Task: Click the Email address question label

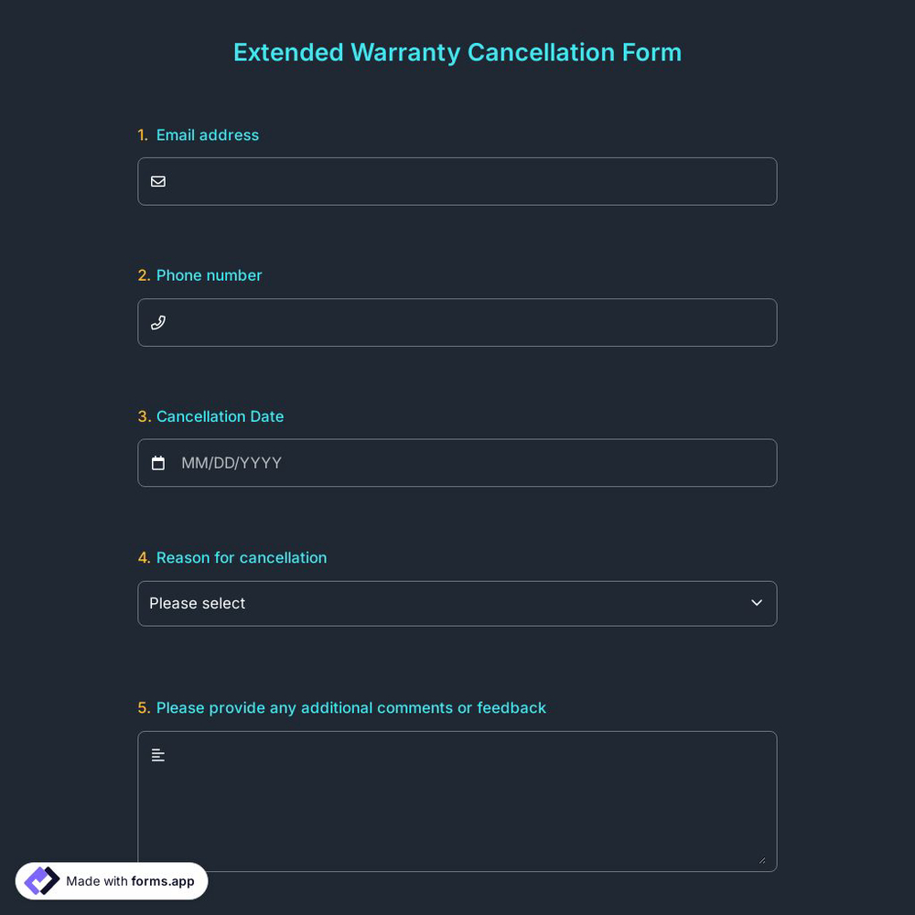Action: pyautogui.click(x=207, y=135)
